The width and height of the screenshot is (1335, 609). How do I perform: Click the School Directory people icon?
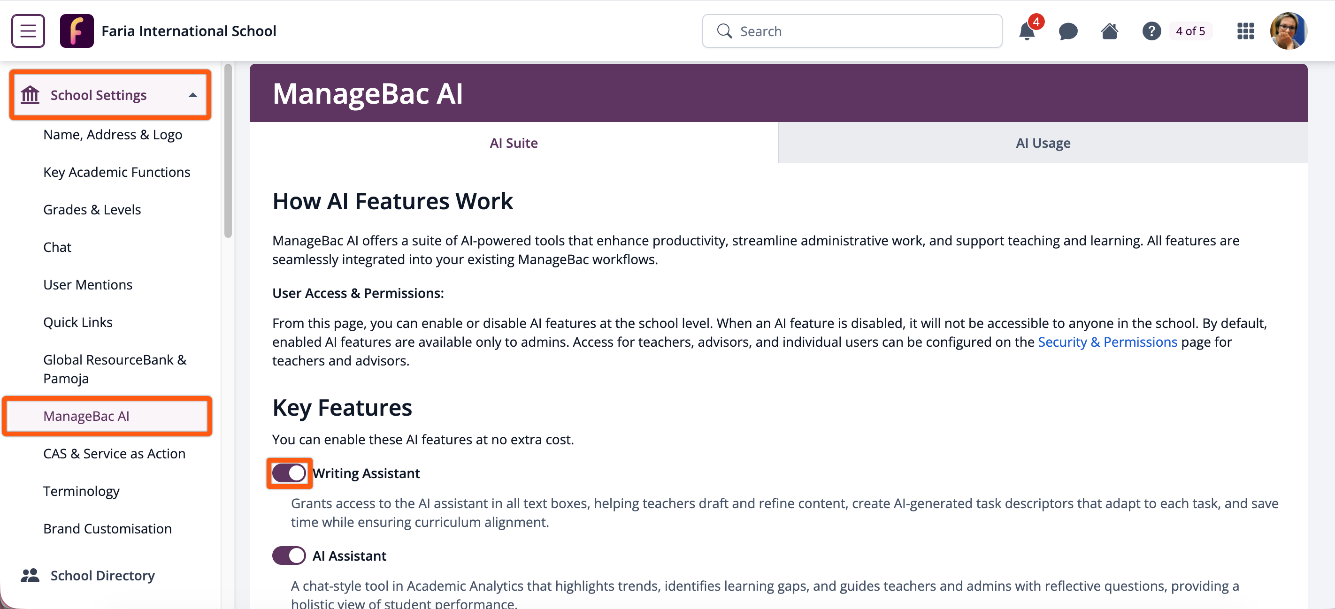click(30, 575)
